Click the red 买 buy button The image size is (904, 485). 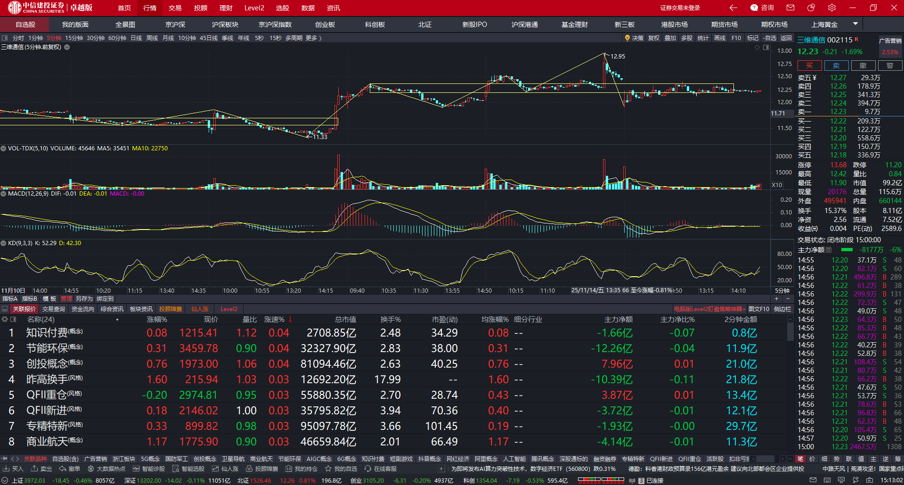point(809,66)
